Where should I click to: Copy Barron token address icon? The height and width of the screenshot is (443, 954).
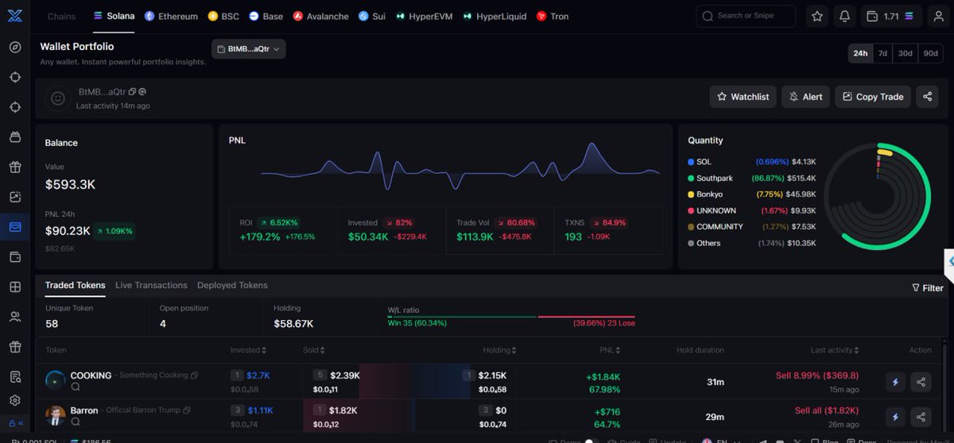click(188, 411)
